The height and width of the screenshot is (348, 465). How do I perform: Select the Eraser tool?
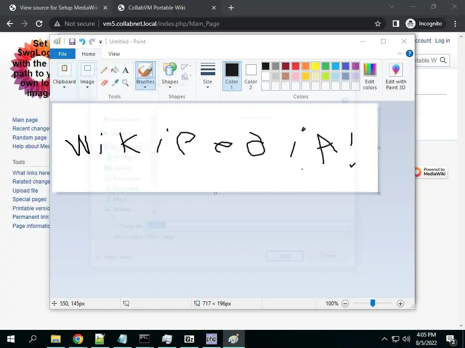[x=104, y=82]
